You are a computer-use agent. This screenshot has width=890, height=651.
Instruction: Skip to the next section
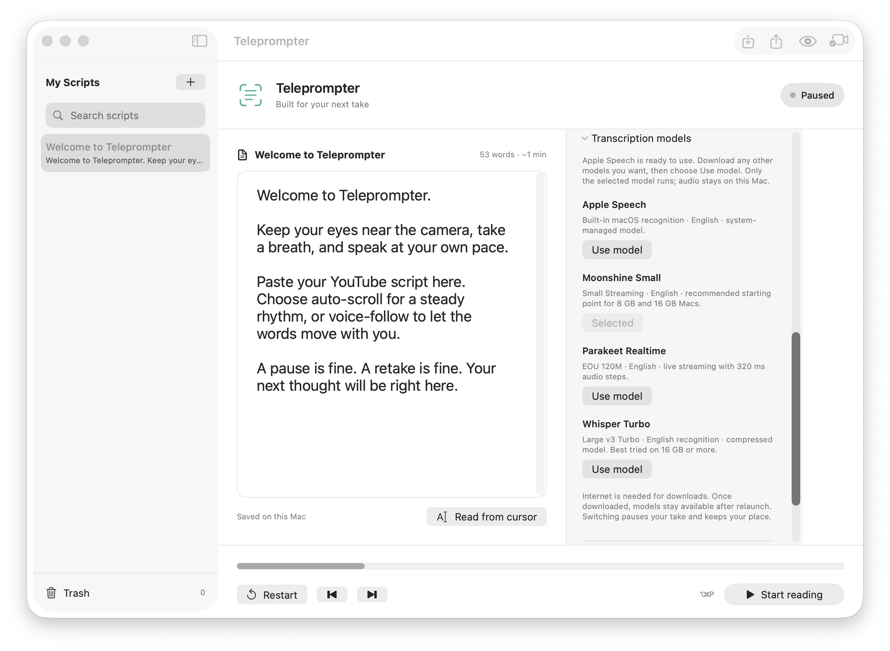point(372,594)
